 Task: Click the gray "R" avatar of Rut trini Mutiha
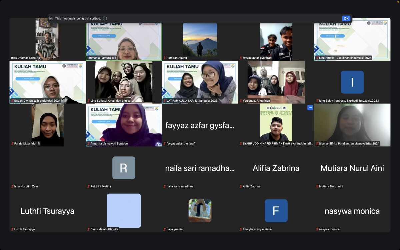pos(124,168)
